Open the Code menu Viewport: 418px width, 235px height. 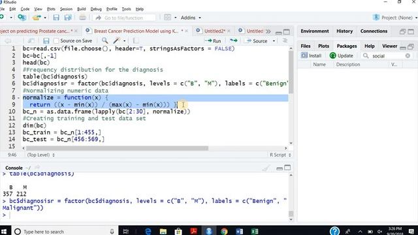(25, 9)
